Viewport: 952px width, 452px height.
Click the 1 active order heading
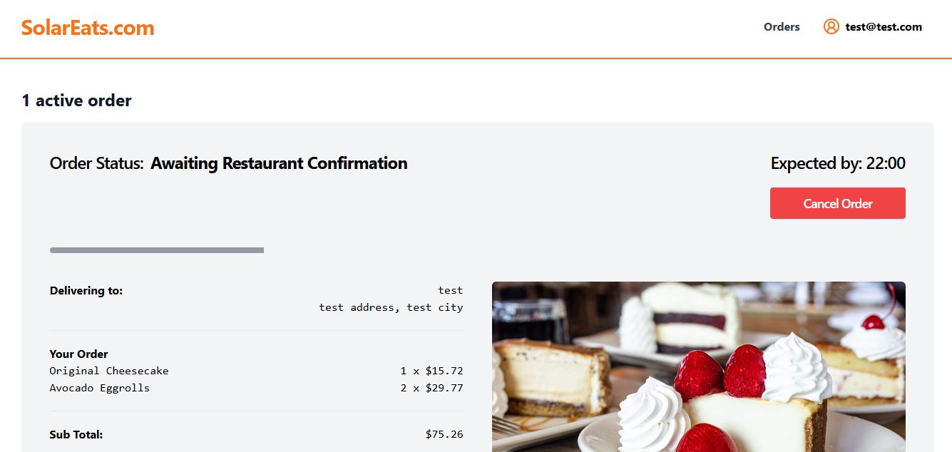[76, 101]
